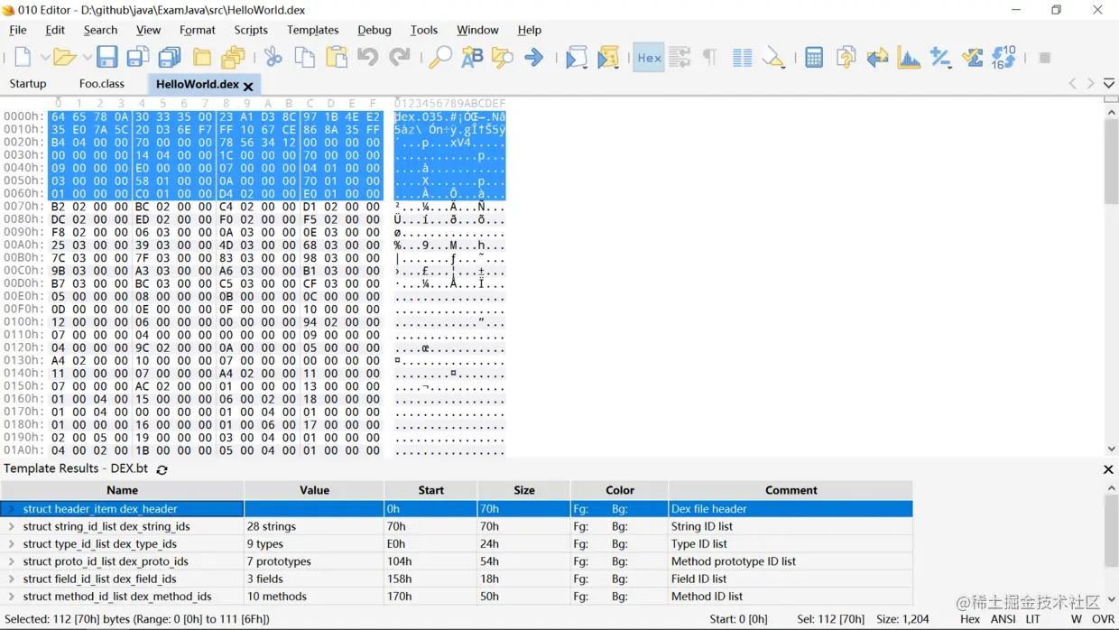Toggle Hex display format in status bar
The height and width of the screenshot is (630, 1119).
970,619
